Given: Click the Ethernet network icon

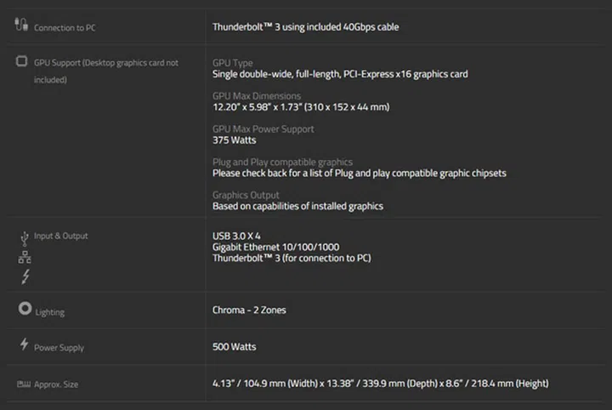Looking at the screenshot, I should click(x=24, y=258).
